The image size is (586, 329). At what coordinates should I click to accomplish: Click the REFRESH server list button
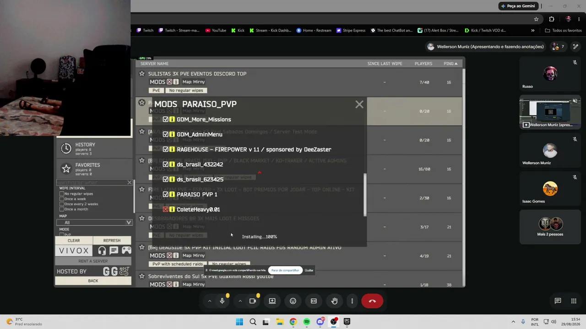[x=112, y=240]
